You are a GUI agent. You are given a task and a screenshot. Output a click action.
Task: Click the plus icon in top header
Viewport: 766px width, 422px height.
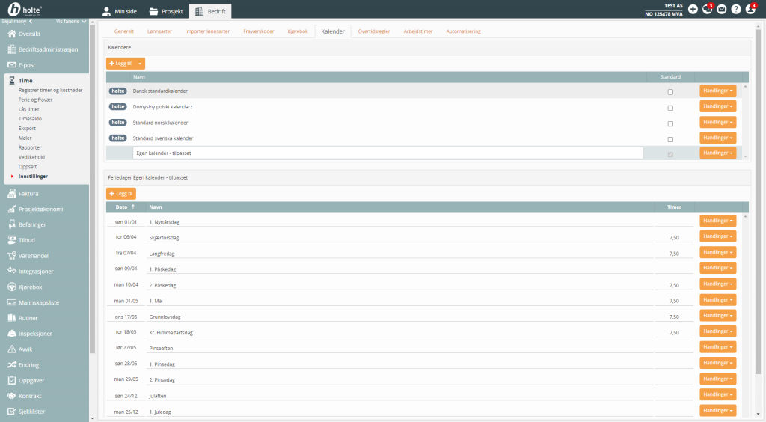693,10
